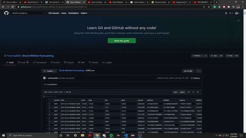Open the notifications bell icon
The height and width of the screenshot is (138, 246).
pyautogui.click(x=226, y=13)
